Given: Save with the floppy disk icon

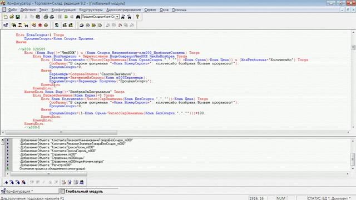Looking at the screenshot, I should click(x=17, y=17).
